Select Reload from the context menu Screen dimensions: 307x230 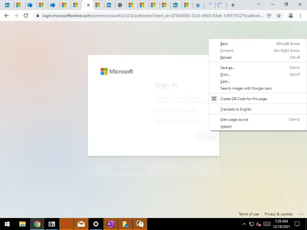coord(258,57)
